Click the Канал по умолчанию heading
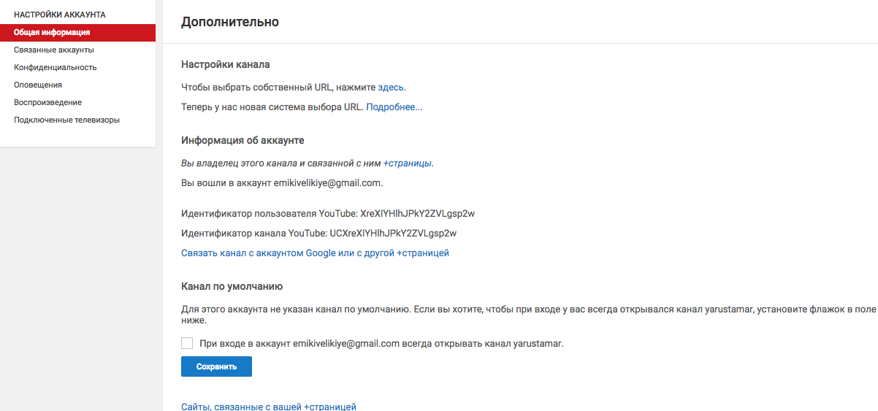 click(x=232, y=286)
